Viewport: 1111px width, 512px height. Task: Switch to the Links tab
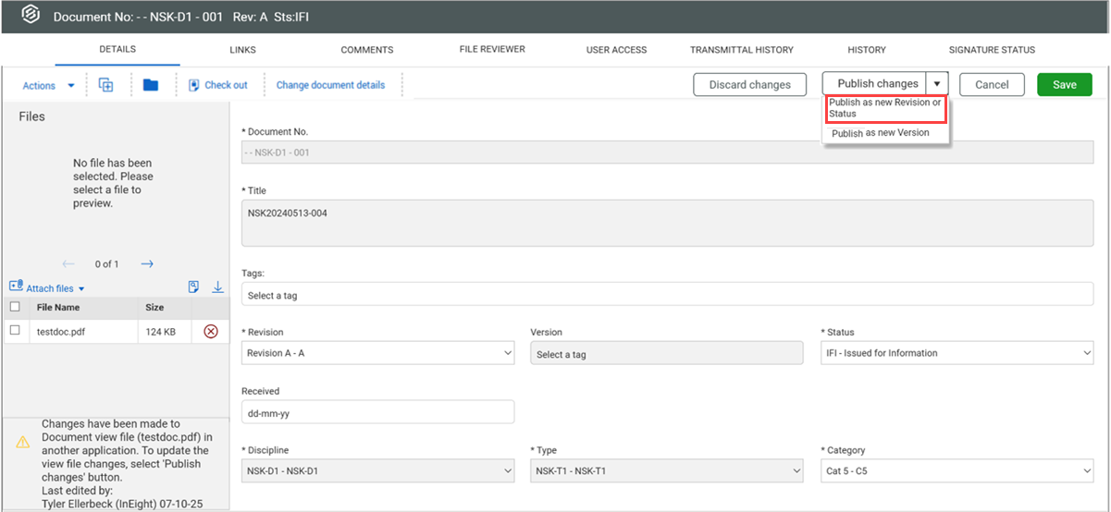pyautogui.click(x=242, y=50)
